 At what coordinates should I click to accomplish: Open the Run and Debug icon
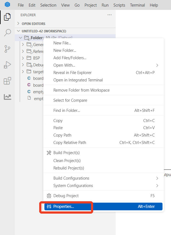click(7, 65)
